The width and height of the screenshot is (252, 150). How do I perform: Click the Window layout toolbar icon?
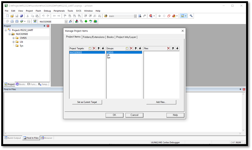(182, 16)
